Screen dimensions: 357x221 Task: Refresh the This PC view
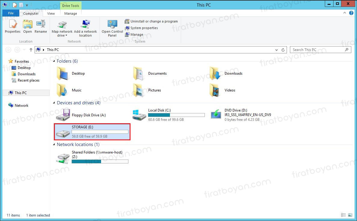click(x=283, y=50)
